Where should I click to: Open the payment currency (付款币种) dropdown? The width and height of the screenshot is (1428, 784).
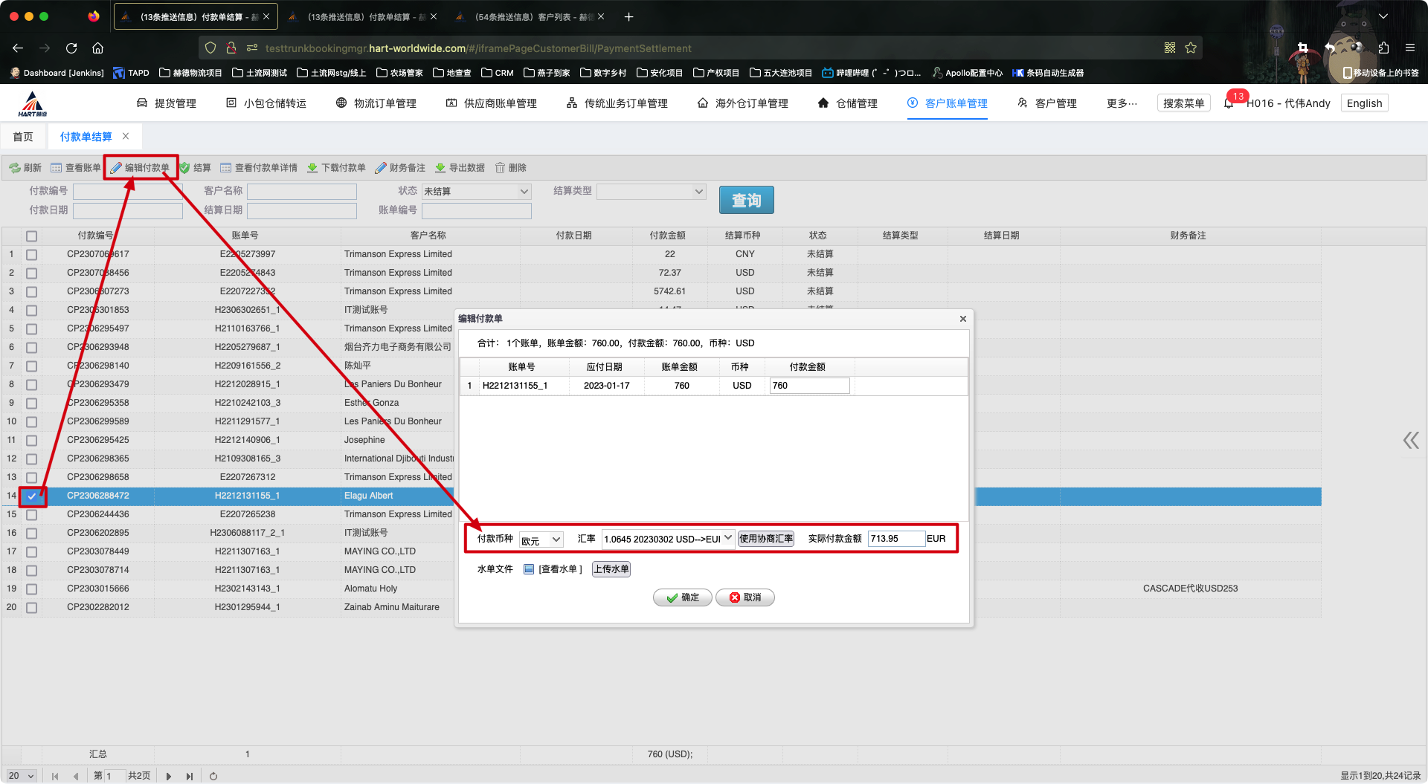[541, 540]
